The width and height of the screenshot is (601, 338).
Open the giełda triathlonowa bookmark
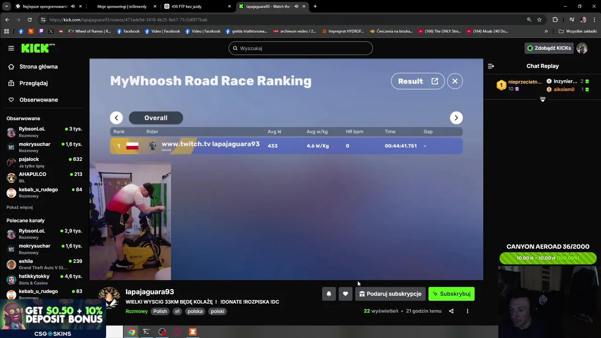pos(246,31)
